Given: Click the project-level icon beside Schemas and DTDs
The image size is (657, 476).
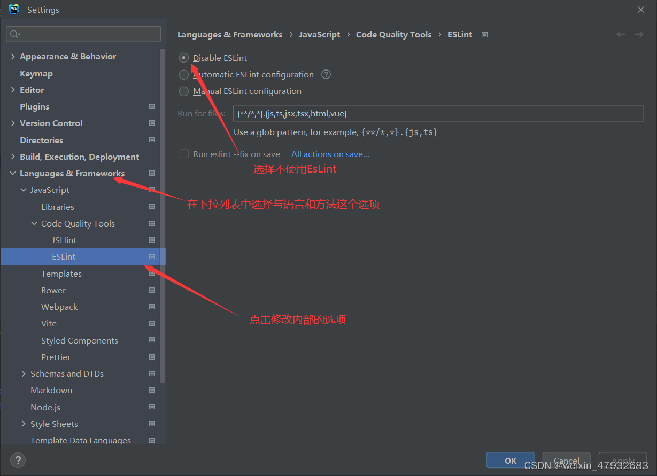Looking at the screenshot, I should 152,373.
